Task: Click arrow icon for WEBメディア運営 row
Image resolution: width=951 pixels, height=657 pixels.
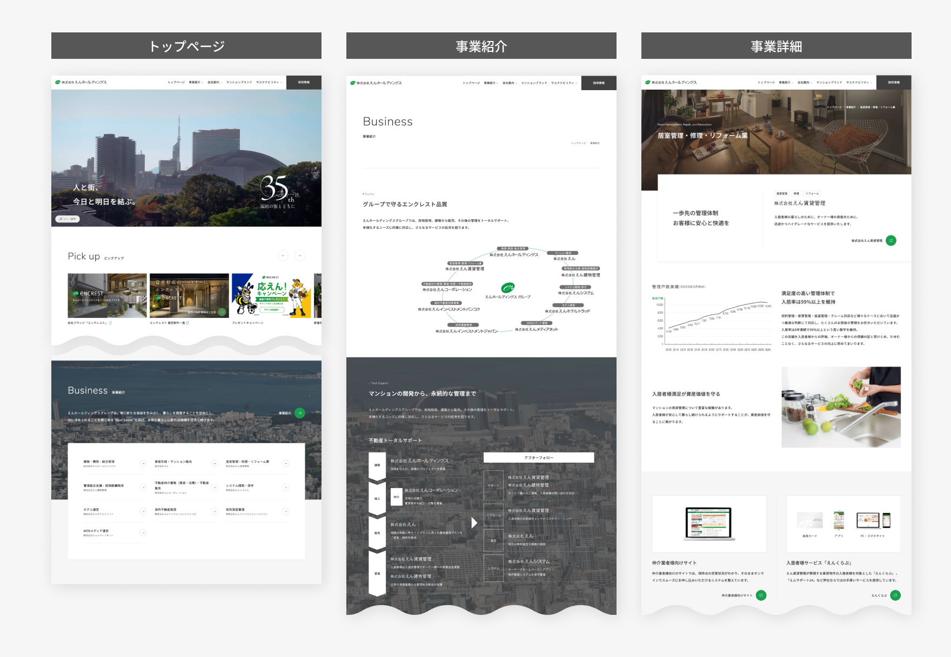Action: [143, 532]
